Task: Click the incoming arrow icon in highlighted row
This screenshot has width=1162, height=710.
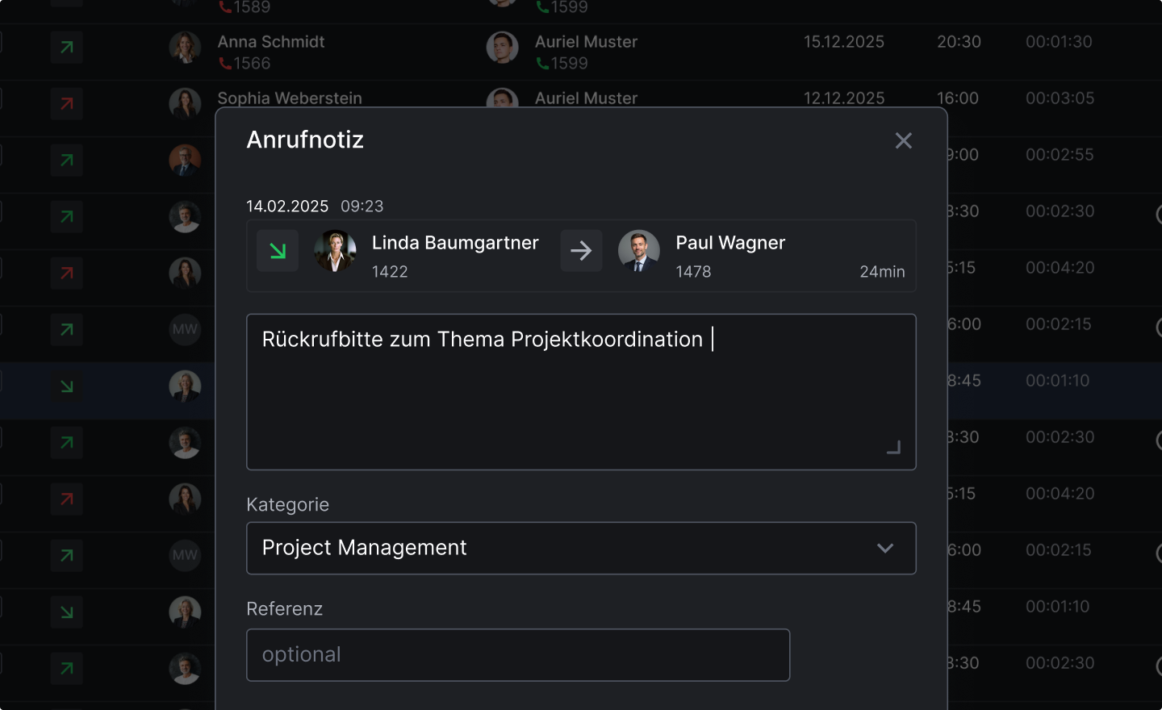Action: 67,386
